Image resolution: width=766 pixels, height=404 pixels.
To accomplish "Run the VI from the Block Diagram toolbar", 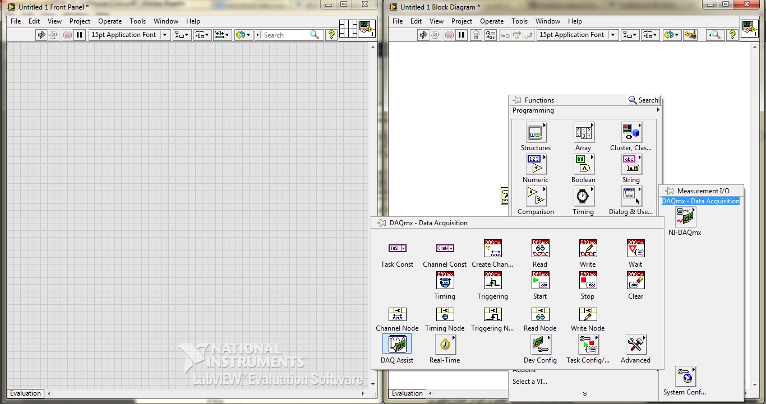I will tap(423, 35).
